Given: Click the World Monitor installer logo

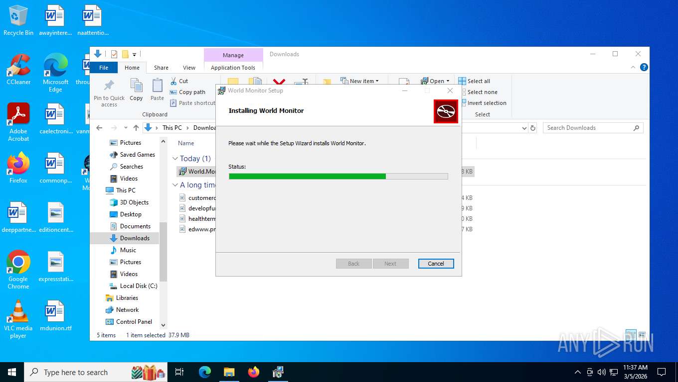Looking at the screenshot, I should click(446, 111).
